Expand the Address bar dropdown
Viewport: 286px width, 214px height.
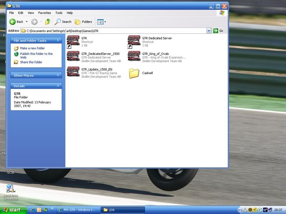(x=209, y=31)
